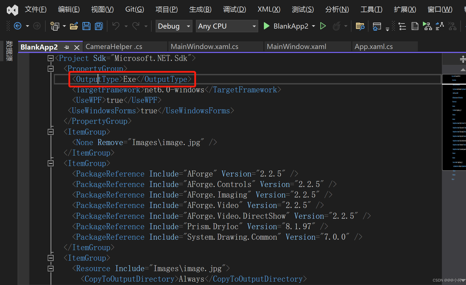This screenshot has height=285, width=466.
Task: Open the Undo history dropdown arrow
Action: pyautogui.click(x=126, y=26)
